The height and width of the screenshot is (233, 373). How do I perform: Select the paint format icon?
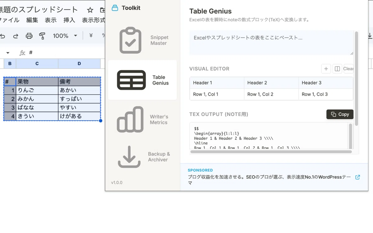tap(42, 36)
